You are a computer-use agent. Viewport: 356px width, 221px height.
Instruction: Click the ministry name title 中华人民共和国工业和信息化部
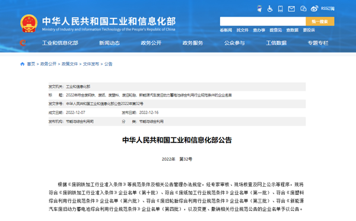(109, 21)
